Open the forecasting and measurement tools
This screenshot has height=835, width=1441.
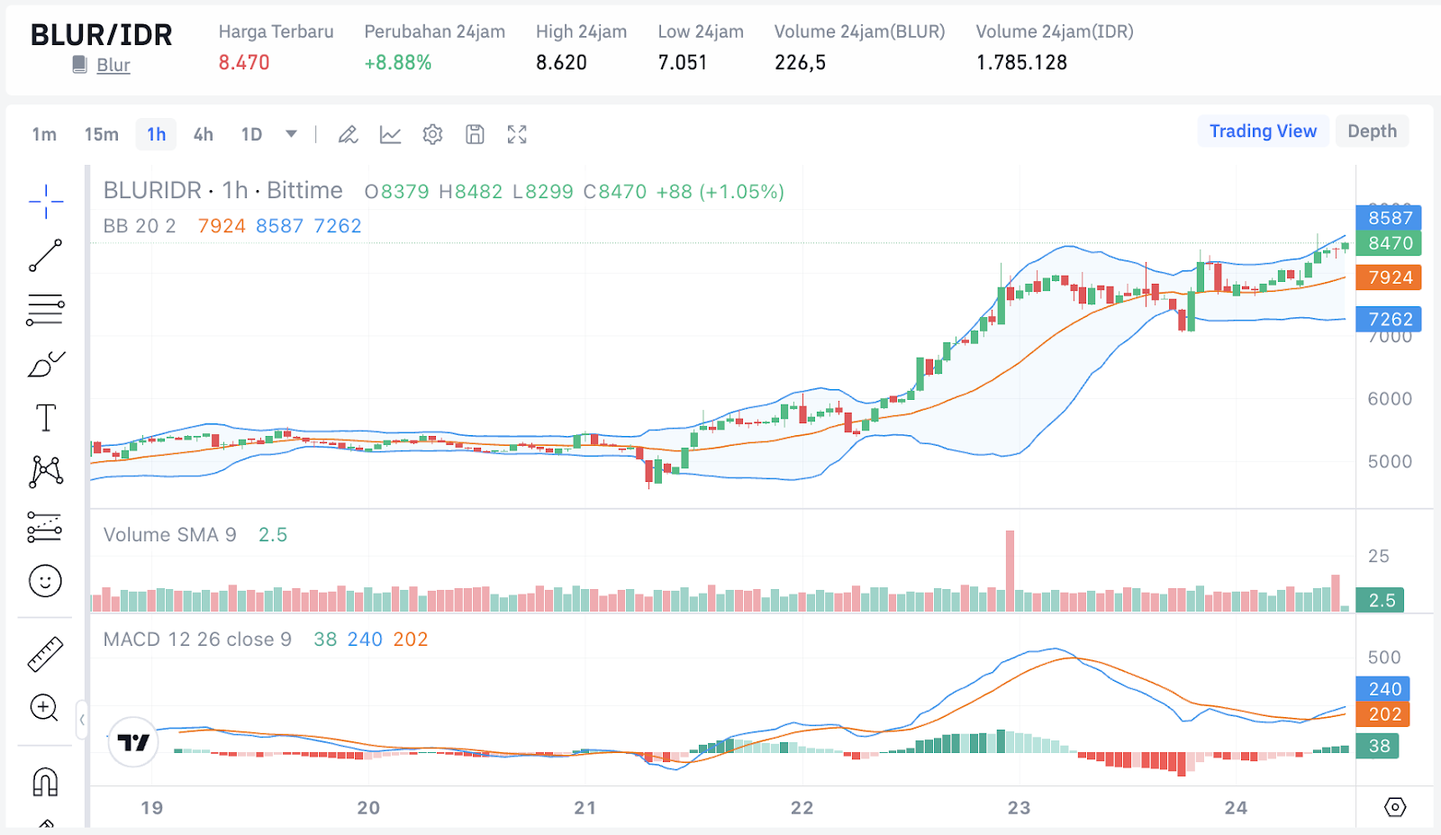pos(44,527)
